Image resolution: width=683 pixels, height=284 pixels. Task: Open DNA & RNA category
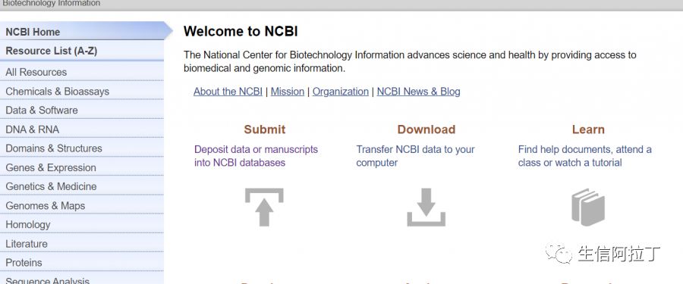(x=82, y=130)
